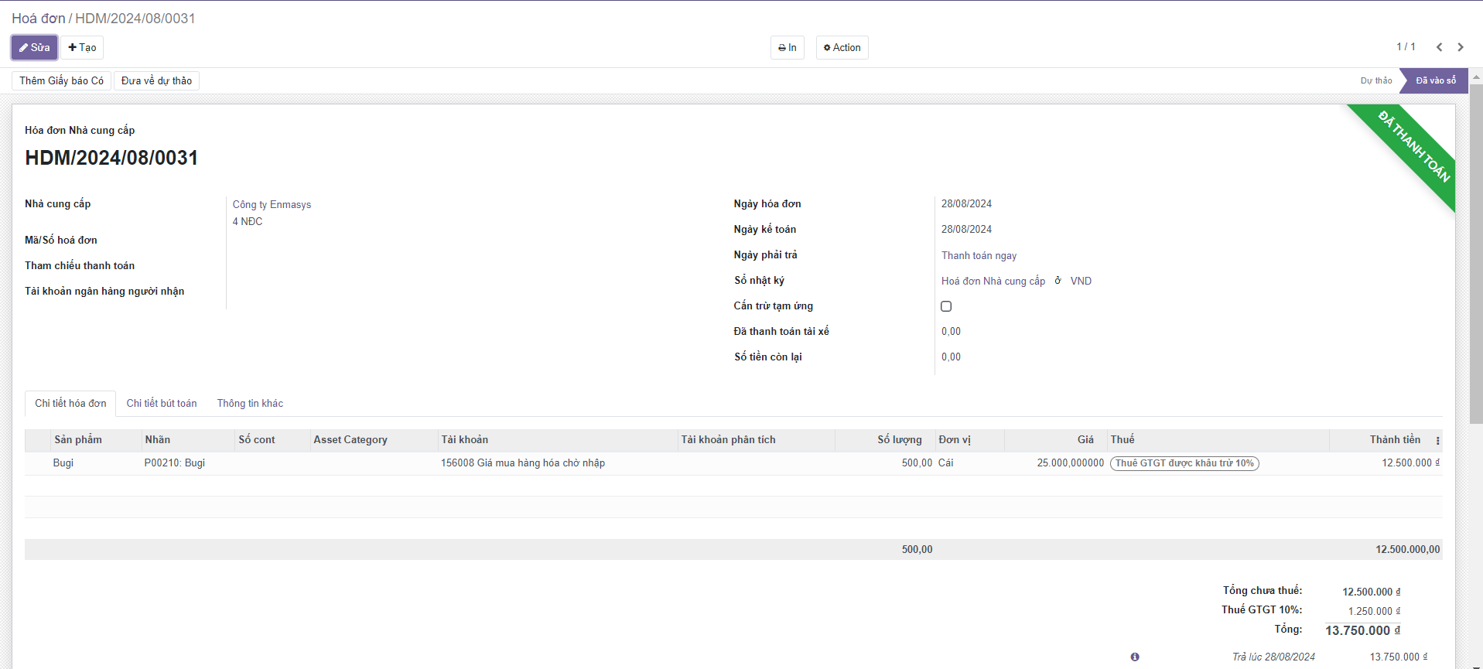
Task: Click the Tạo button with plus icon
Action: 82,47
